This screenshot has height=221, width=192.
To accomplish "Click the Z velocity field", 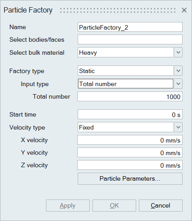I will click(x=130, y=165).
